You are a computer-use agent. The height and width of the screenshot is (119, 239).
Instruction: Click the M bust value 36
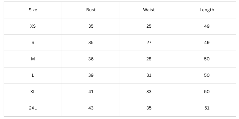pyautogui.click(x=91, y=59)
